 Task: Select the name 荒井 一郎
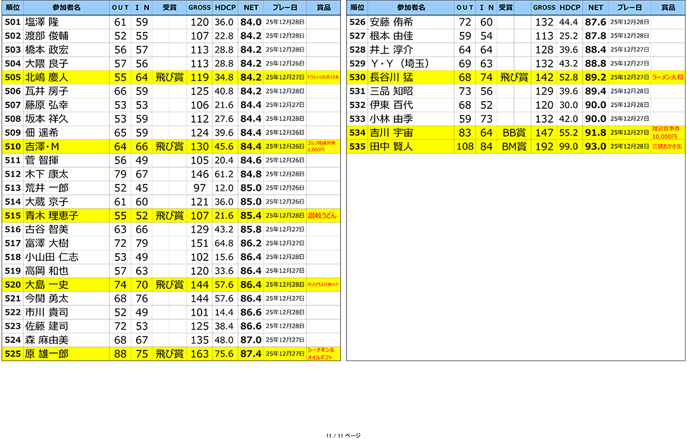46,188
